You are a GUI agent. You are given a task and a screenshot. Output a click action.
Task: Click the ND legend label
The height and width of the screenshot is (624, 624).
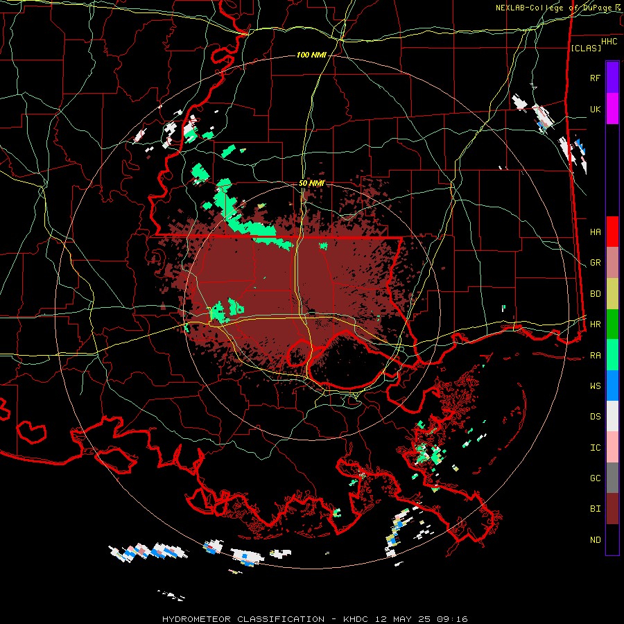click(595, 540)
